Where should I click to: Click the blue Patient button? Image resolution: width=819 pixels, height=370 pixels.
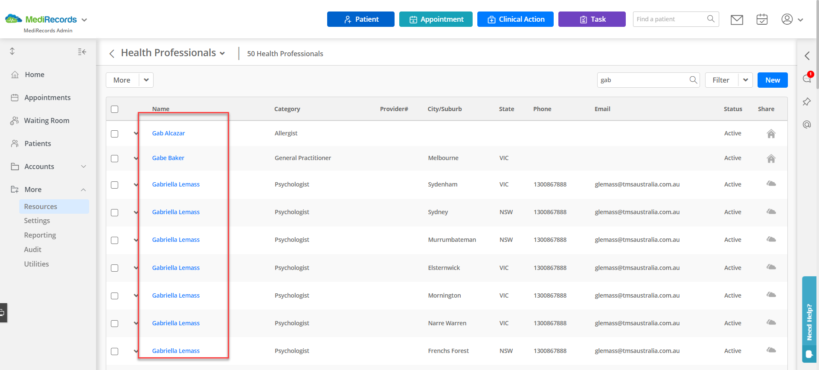(x=360, y=19)
